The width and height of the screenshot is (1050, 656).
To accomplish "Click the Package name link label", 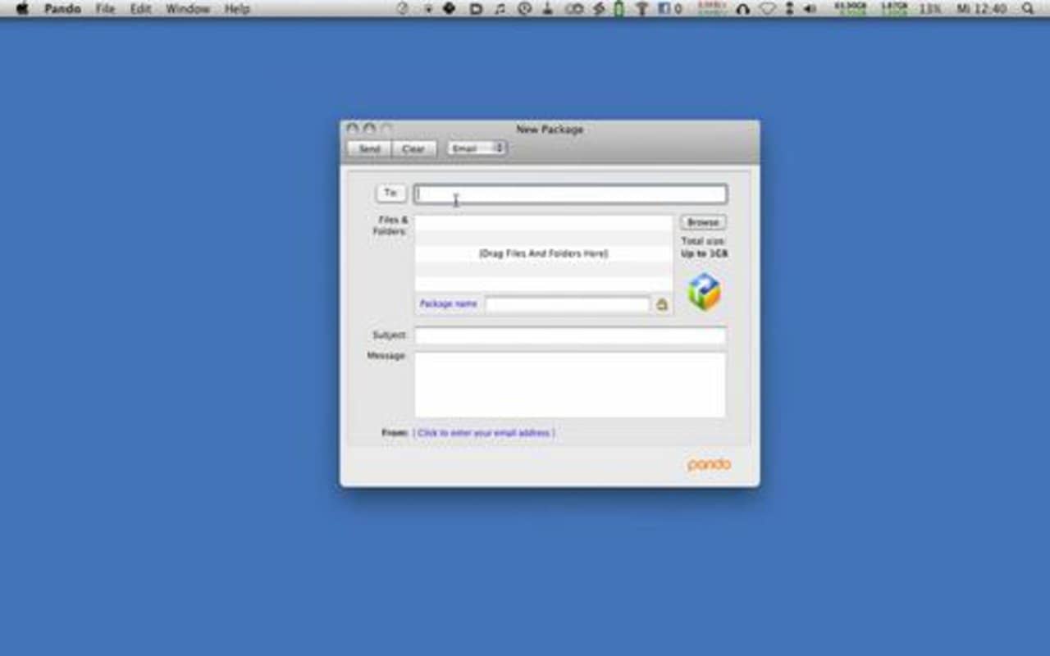I will [x=448, y=303].
